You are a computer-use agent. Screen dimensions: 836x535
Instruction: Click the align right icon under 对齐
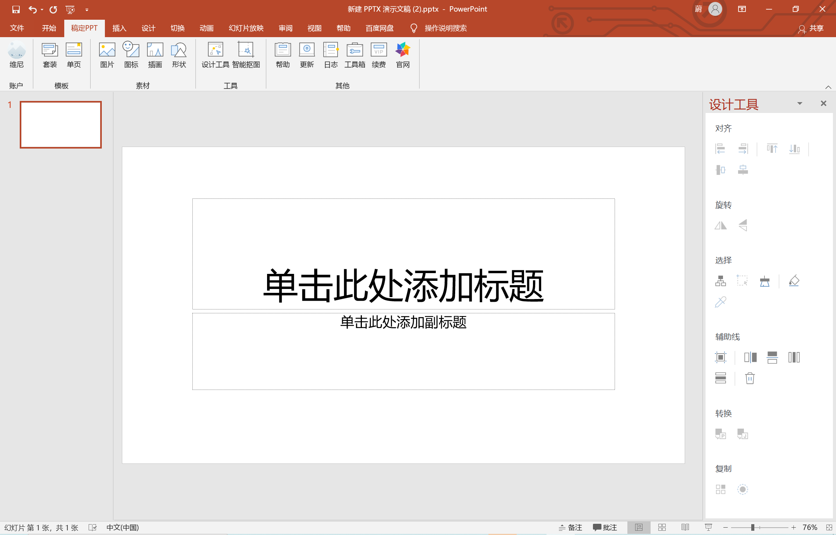point(743,149)
